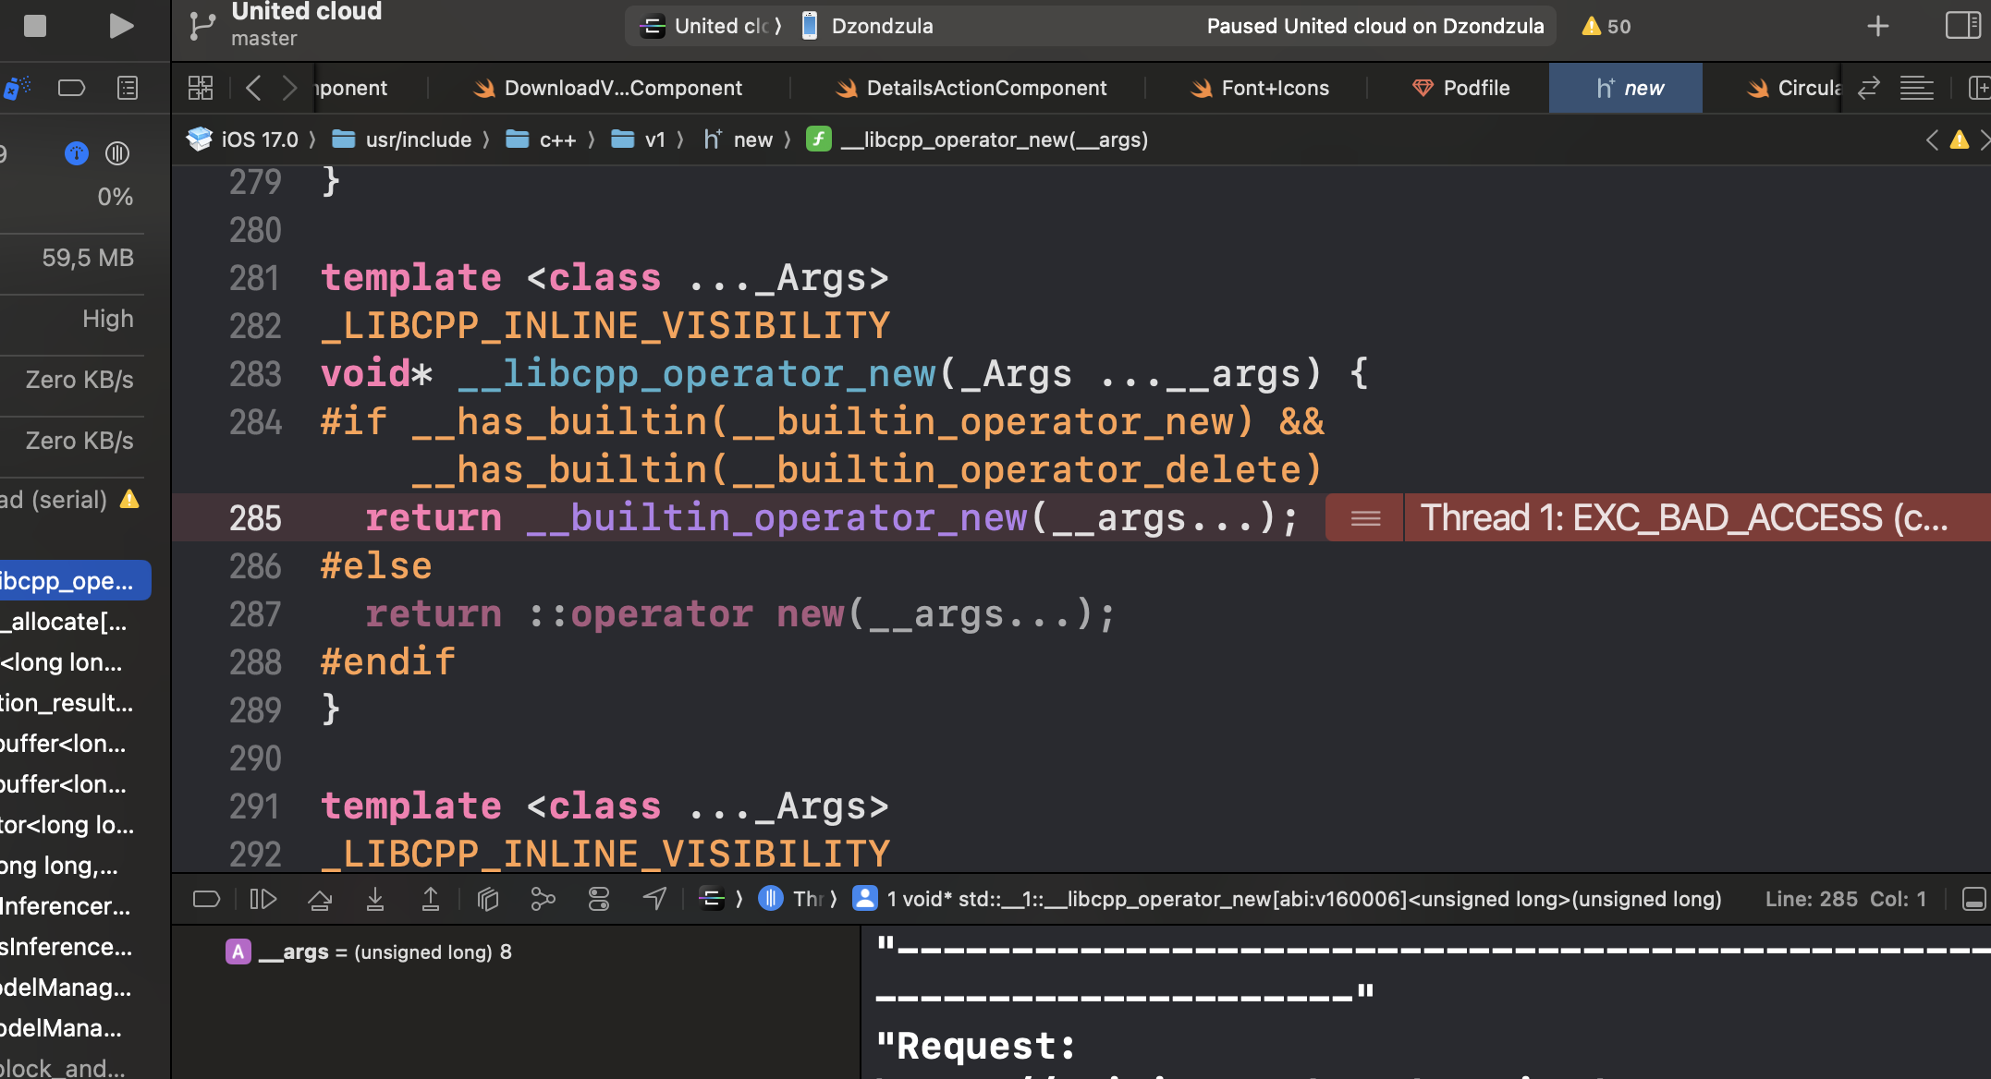Open Debug View Hierarchy
Viewport: 1991px width, 1079px height.
tap(488, 899)
